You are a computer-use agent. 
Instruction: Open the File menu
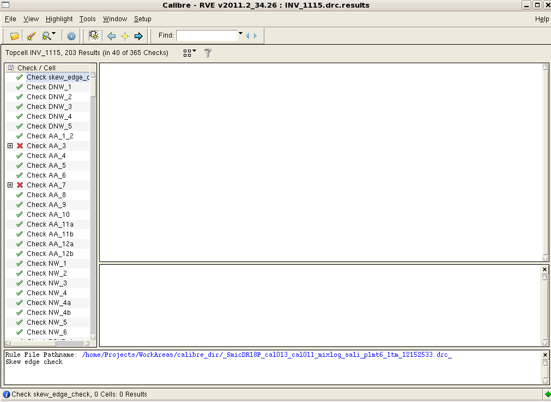coord(10,19)
